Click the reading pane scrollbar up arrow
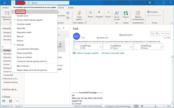174x108 pixels. coord(172,57)
